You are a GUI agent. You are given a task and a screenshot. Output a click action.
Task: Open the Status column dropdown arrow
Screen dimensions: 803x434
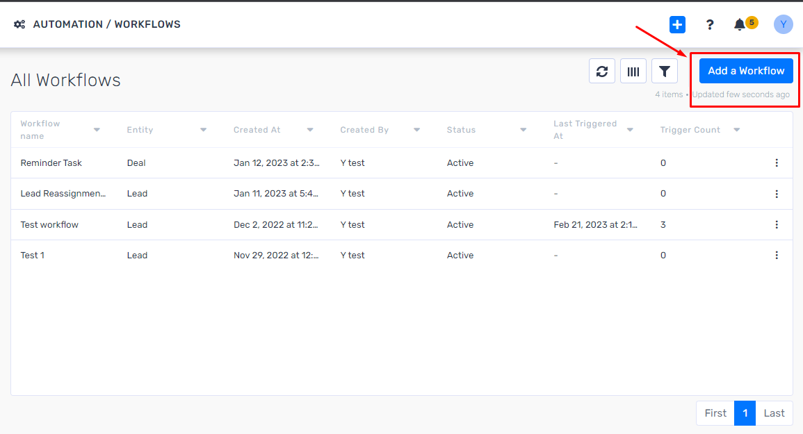click(x=524, y=130)
